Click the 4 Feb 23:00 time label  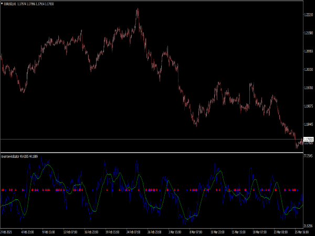click(x=27, y=232)
